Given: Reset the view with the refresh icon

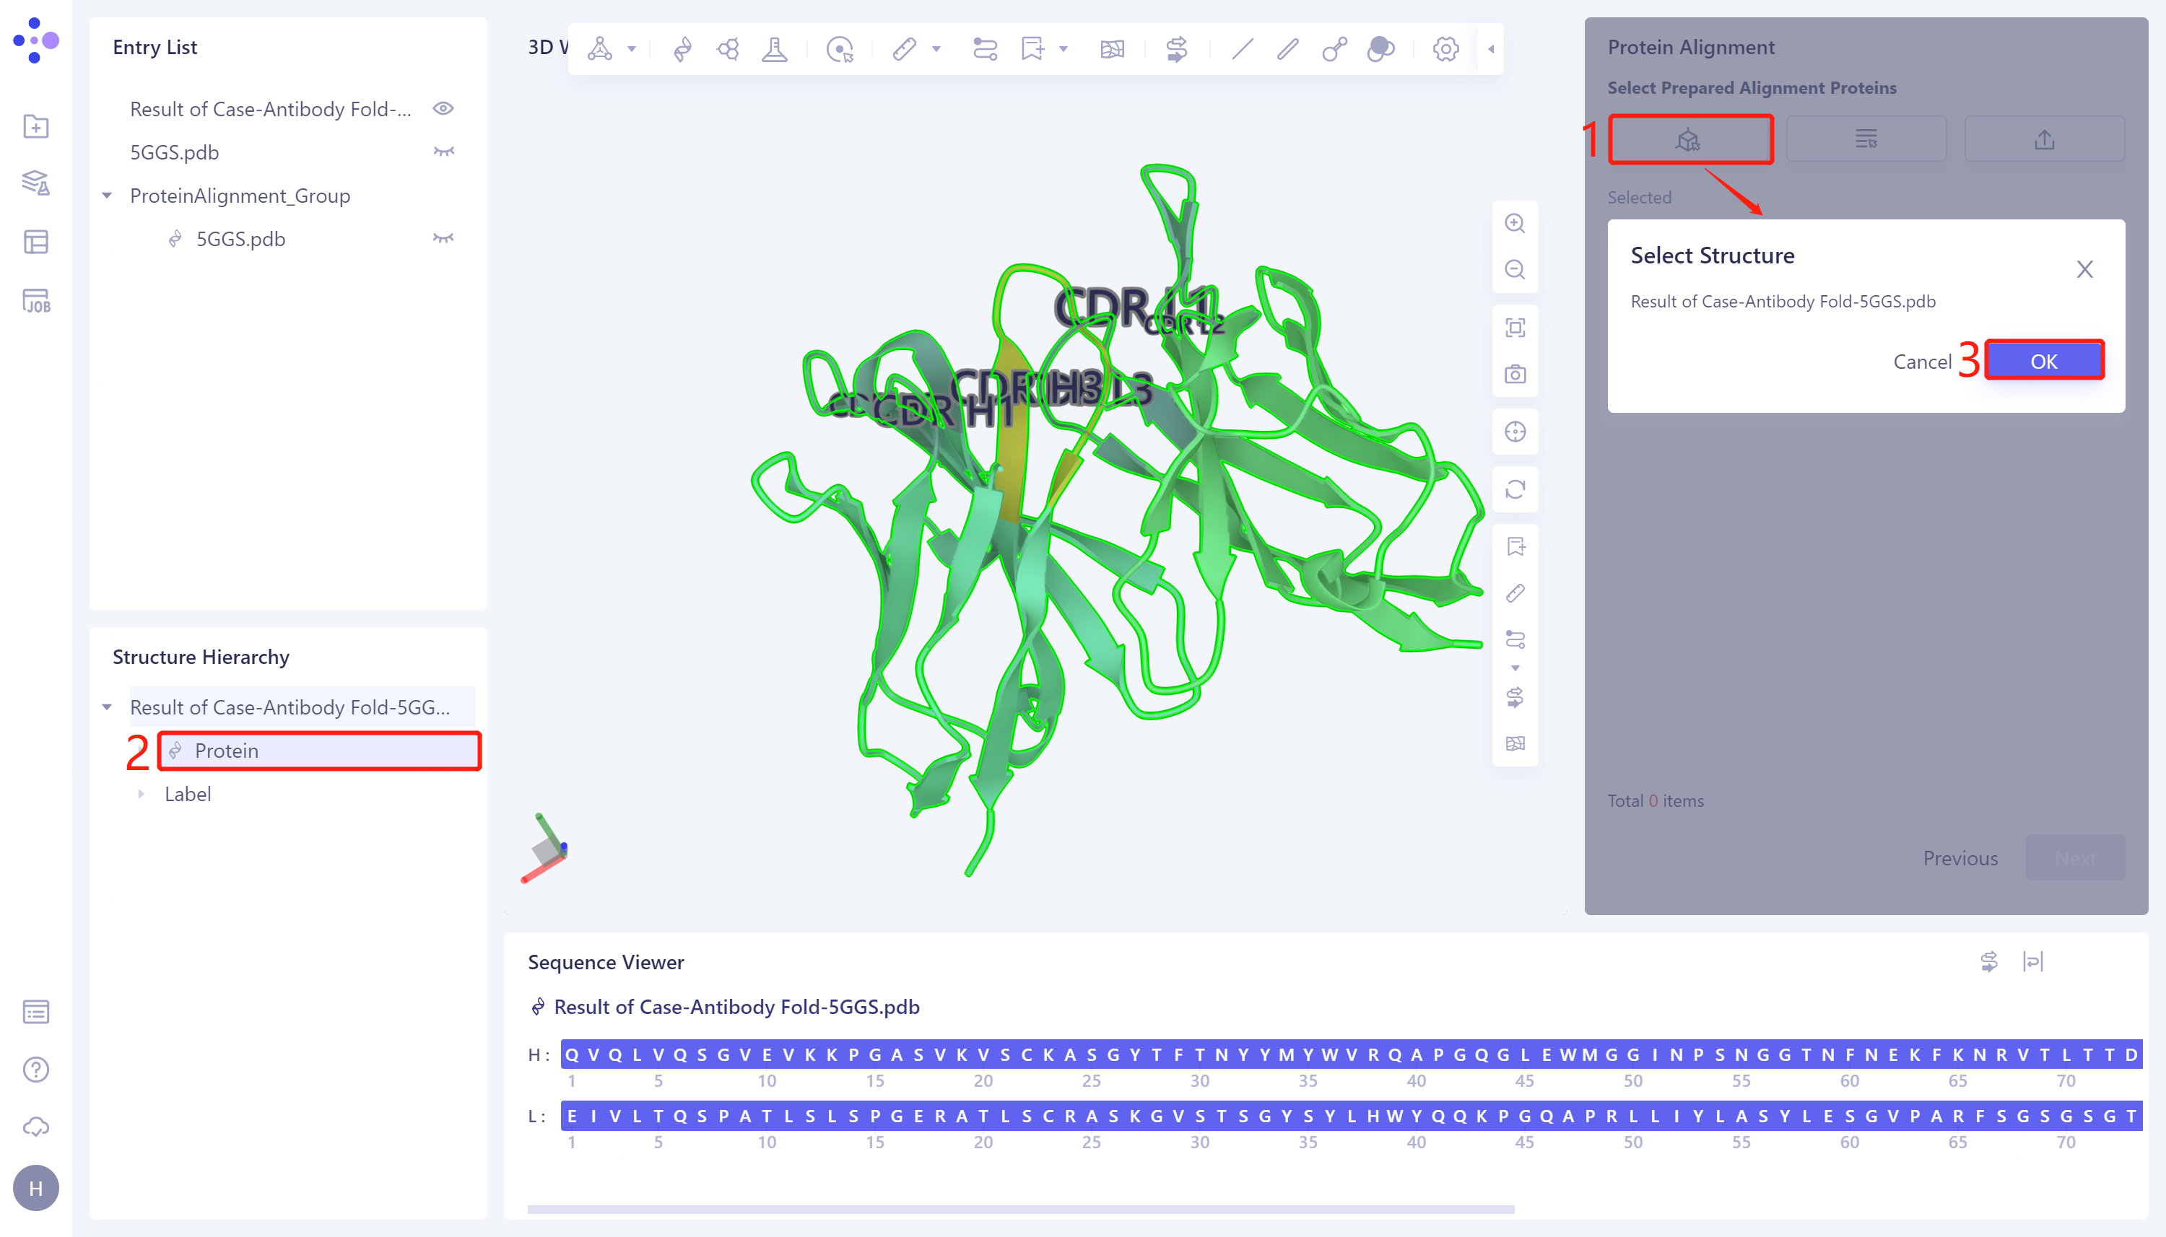Looking at the screenshot, I should (x=1516, y=490).
